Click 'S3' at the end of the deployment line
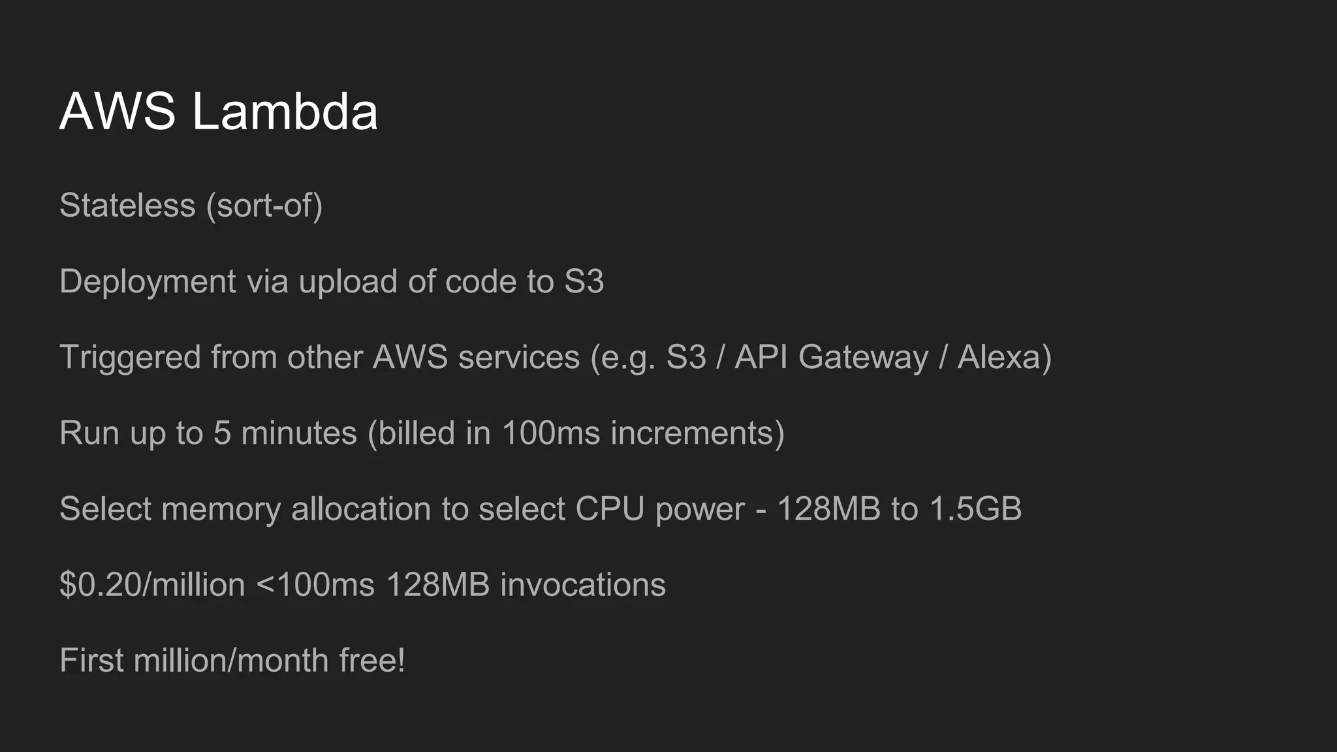The image size is (1337, 752). click(x=584, y=281)
